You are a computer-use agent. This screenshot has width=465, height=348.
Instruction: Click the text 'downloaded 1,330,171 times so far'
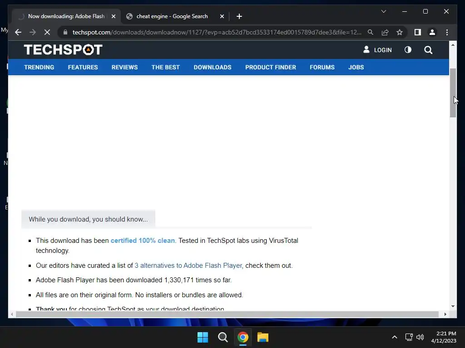178,280
